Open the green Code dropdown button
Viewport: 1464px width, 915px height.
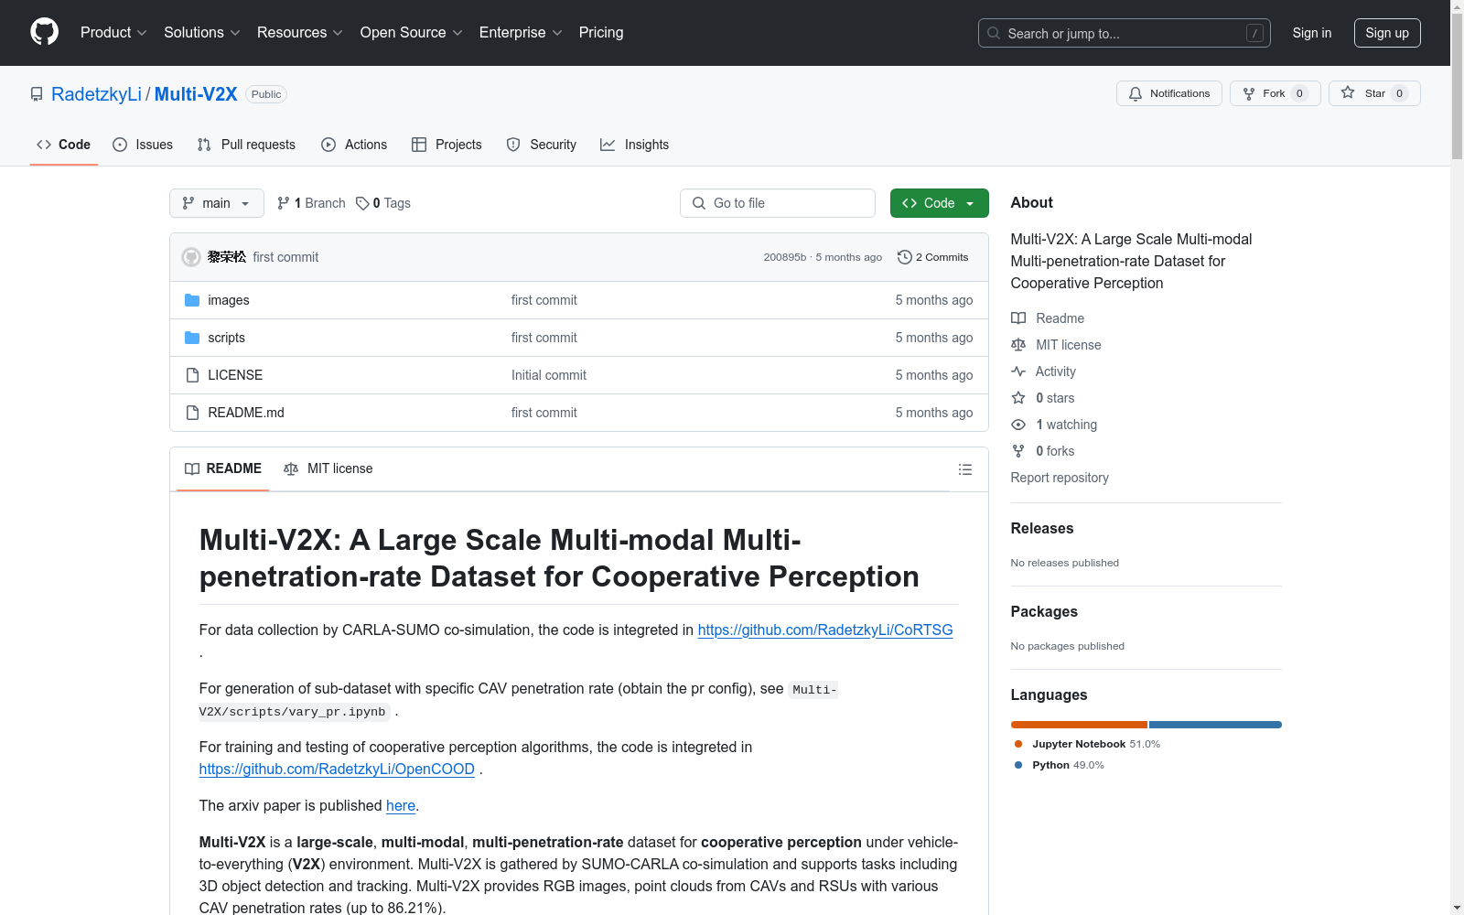[940, 203]
